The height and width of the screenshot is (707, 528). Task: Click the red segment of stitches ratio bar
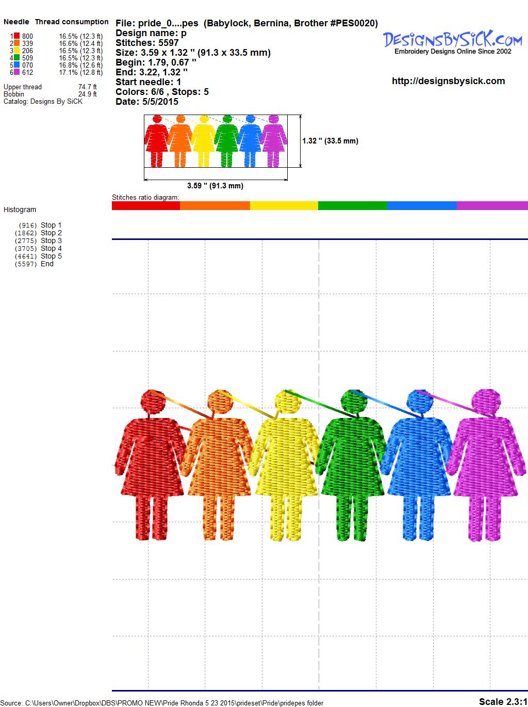pos(146,206)
